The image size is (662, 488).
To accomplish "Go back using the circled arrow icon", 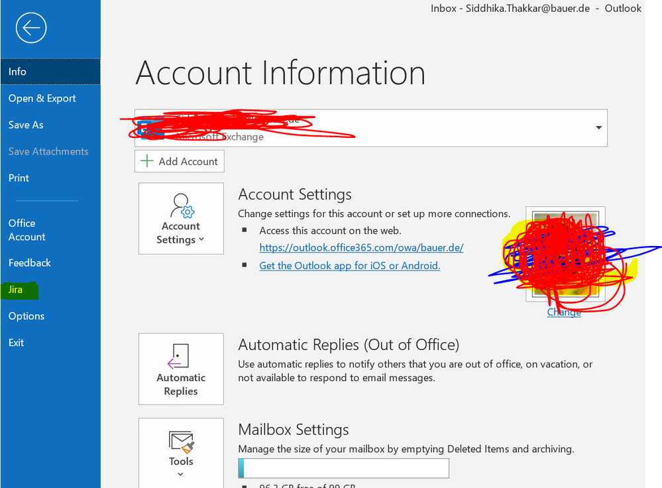I will pos(31,28).
